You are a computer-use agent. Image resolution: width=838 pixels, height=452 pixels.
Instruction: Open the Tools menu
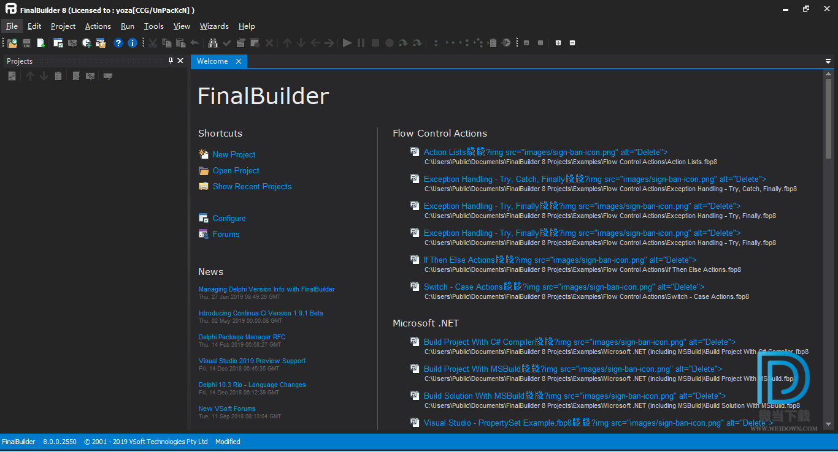coord(154,26)
